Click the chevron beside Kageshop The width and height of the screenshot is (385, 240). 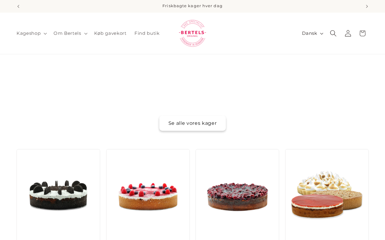(45, 34)
